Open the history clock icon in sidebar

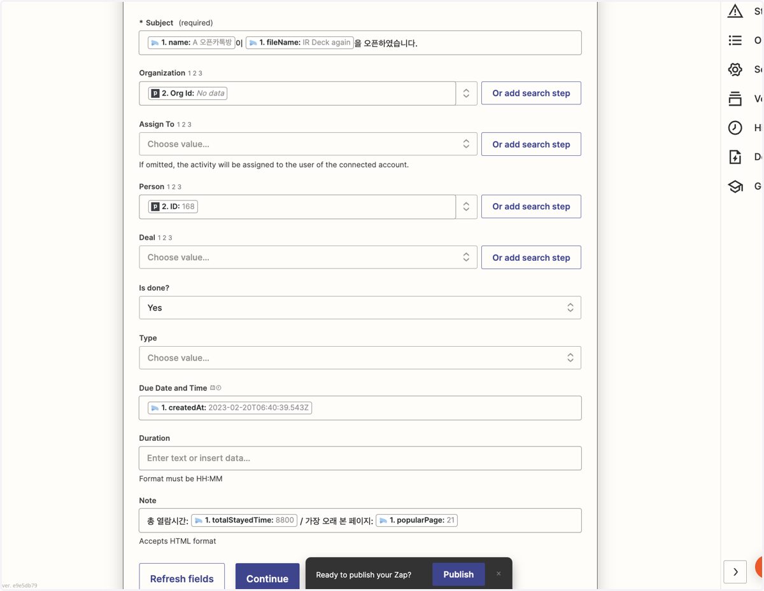point(735,128)
